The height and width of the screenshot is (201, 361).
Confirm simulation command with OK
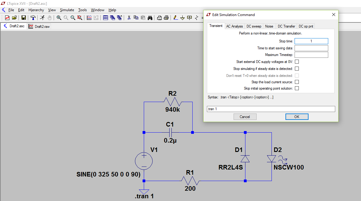(x=297, y=117)
